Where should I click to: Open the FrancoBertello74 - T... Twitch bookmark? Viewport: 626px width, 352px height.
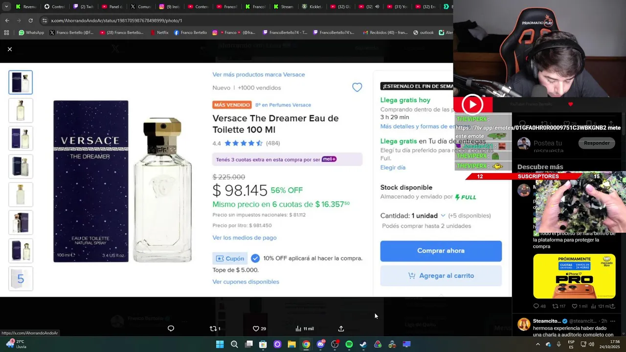(x=285, y=33)
